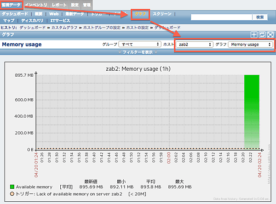Click the green Available memory legend square
The width and height of the screenshot is (276, 204).
pos(11,187)
